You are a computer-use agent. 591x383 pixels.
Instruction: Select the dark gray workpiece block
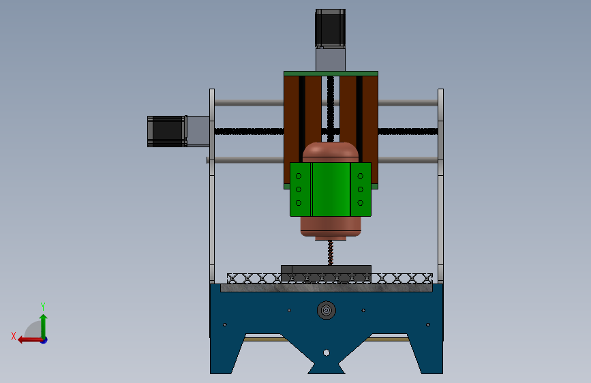pos(326,271)
